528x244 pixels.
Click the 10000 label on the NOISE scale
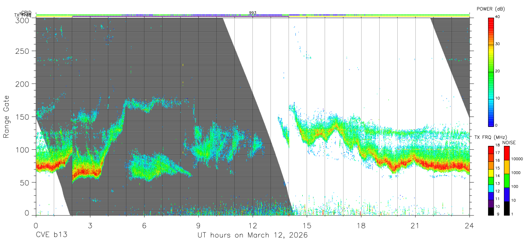(x=517, y=159)
